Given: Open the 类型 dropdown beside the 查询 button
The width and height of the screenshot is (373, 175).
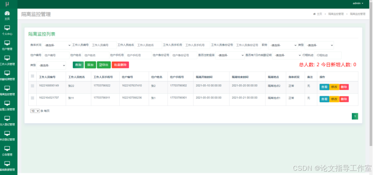Looking at the screenshot, I should 51,65.
